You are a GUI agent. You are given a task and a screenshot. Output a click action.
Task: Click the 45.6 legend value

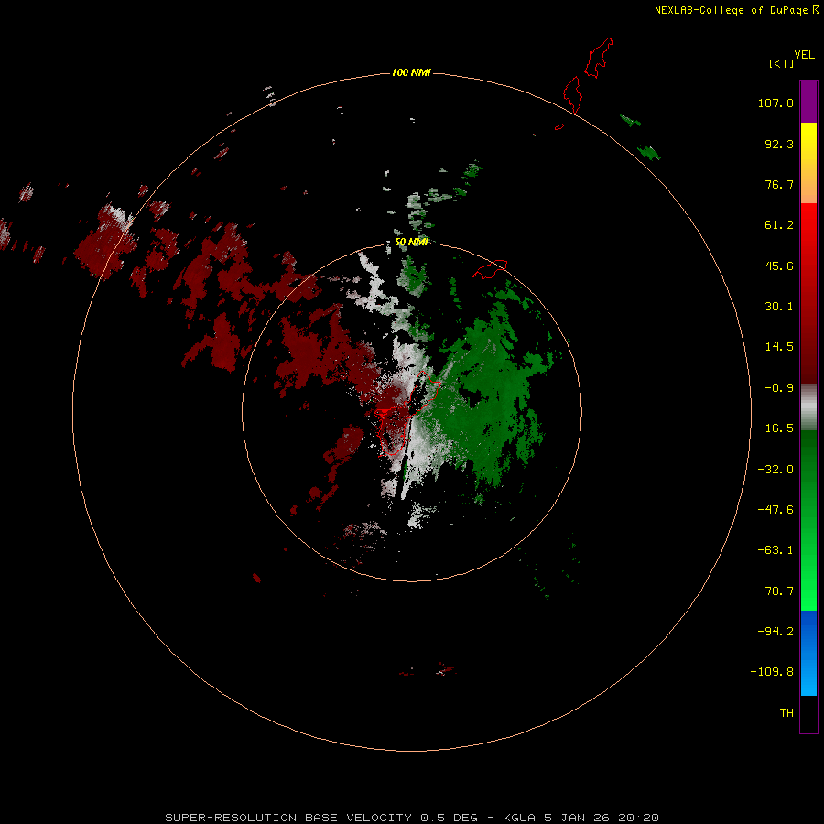point(779,266)
